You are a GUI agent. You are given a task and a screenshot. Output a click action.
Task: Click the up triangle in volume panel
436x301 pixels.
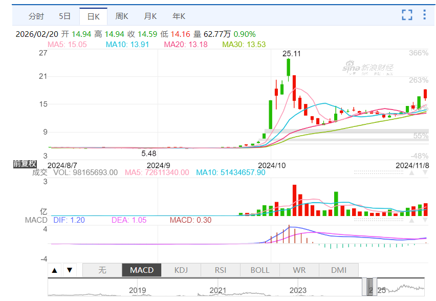pyautogui.click(x=411, y=173)
